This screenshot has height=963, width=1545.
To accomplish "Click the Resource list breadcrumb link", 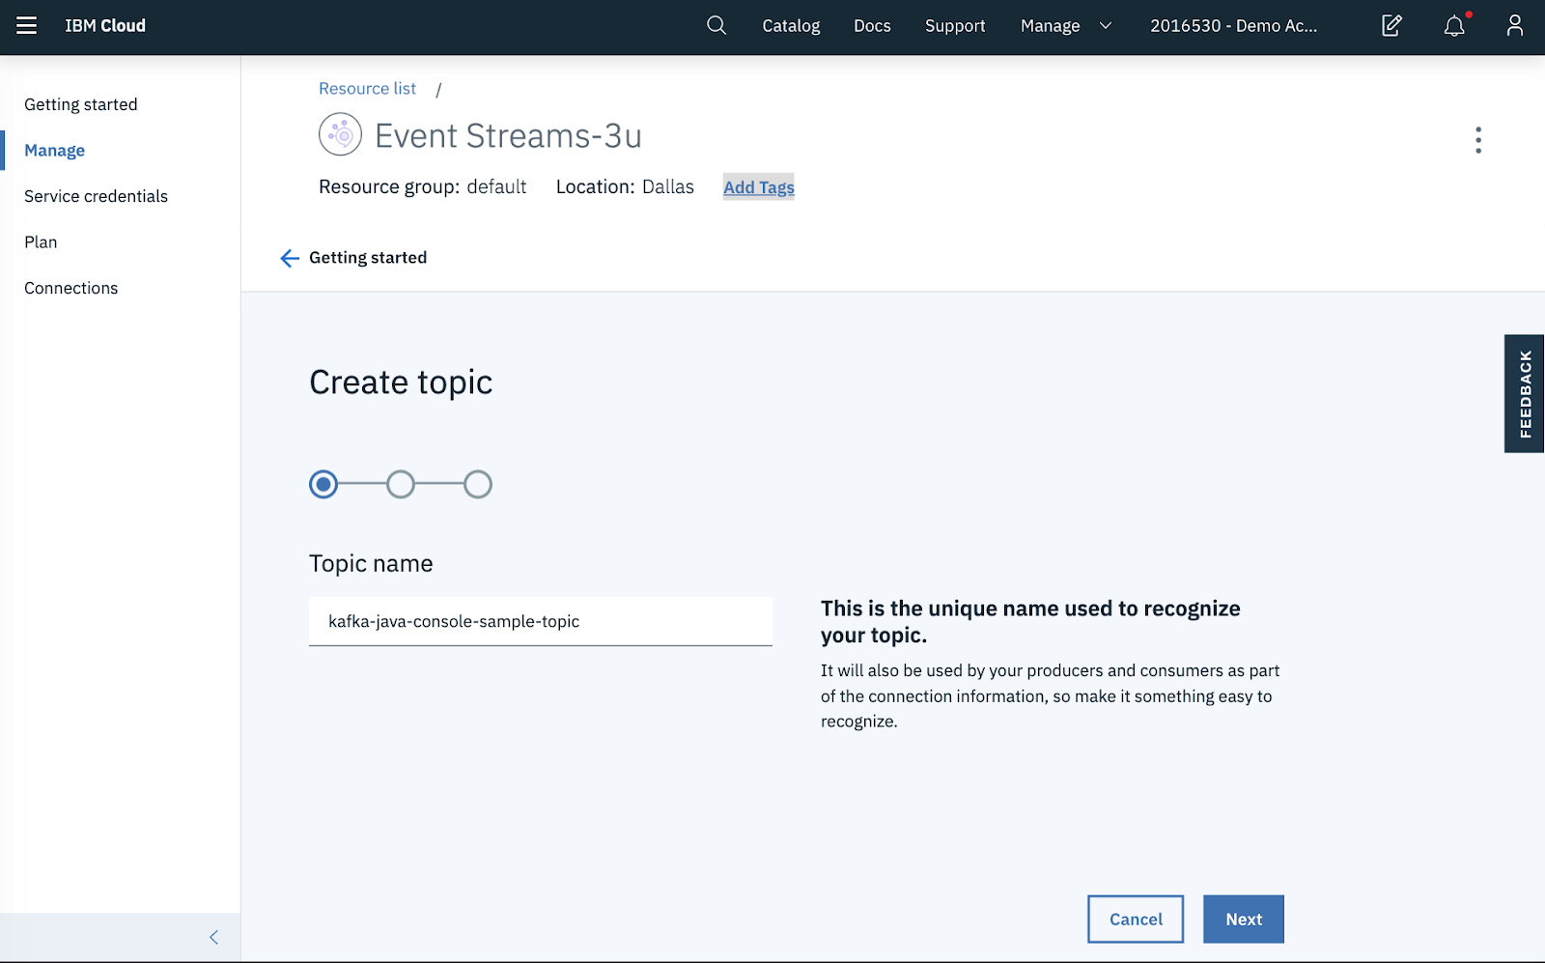I will click(x=367, y=89).
